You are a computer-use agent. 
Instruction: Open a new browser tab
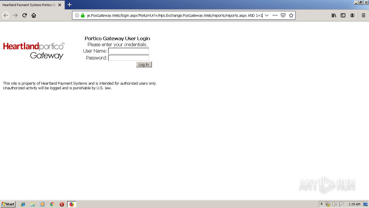(69, 5)
